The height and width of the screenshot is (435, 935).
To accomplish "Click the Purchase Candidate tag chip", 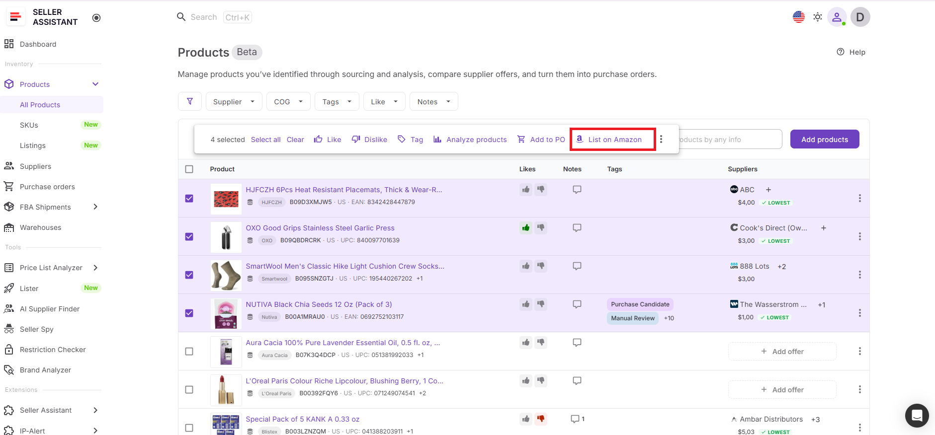I will coord(640,304).
